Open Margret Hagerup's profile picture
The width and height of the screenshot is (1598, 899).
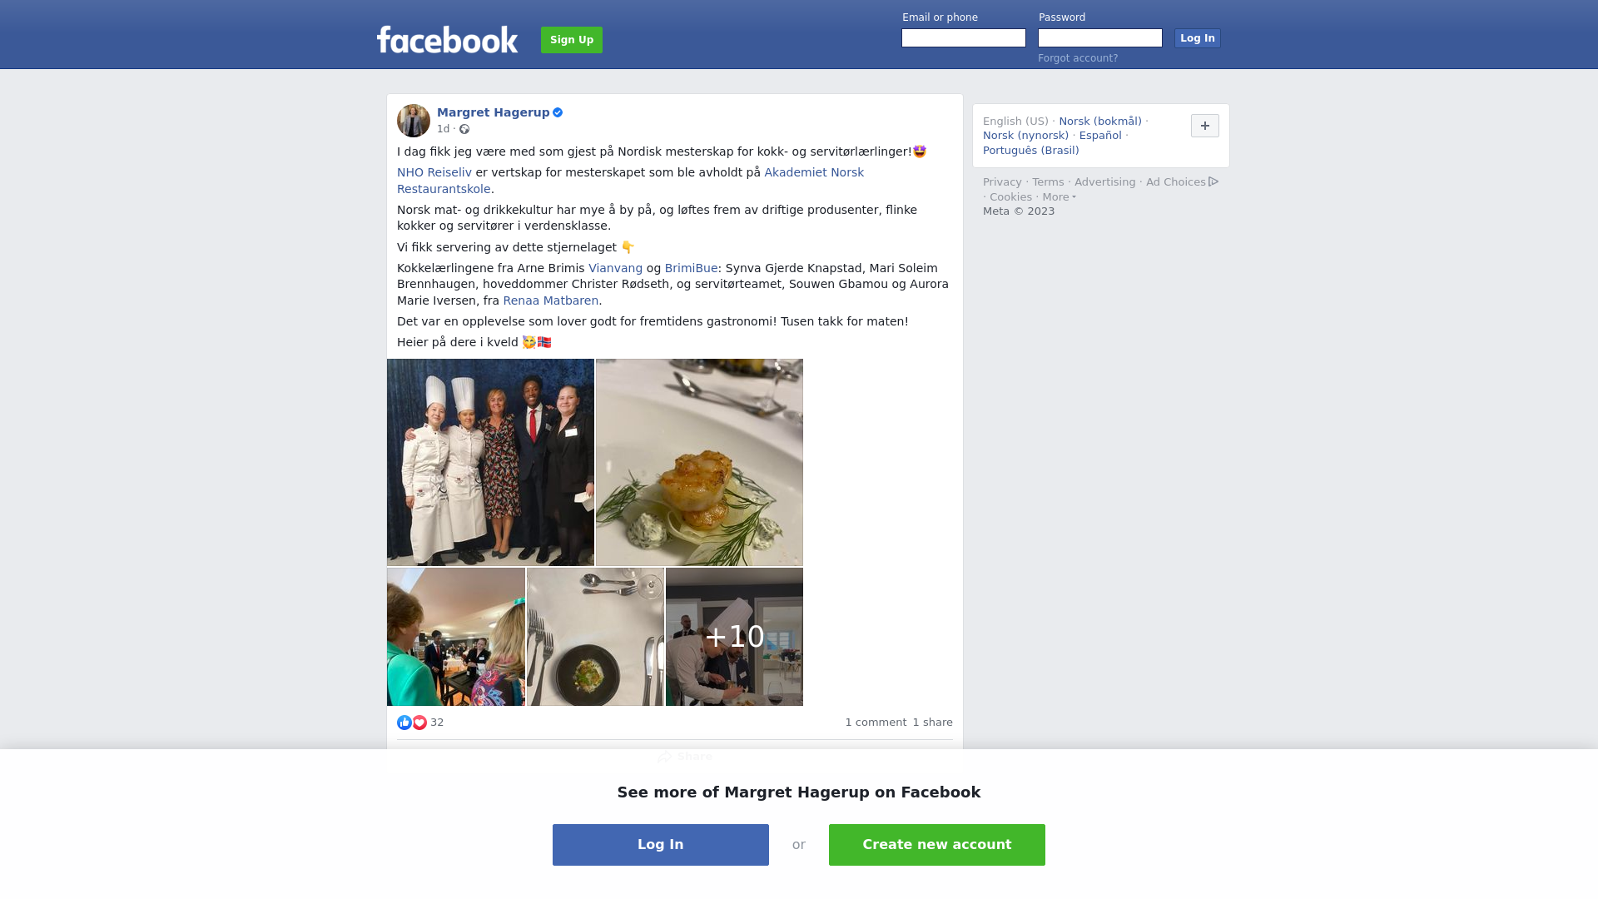point(414,121)
